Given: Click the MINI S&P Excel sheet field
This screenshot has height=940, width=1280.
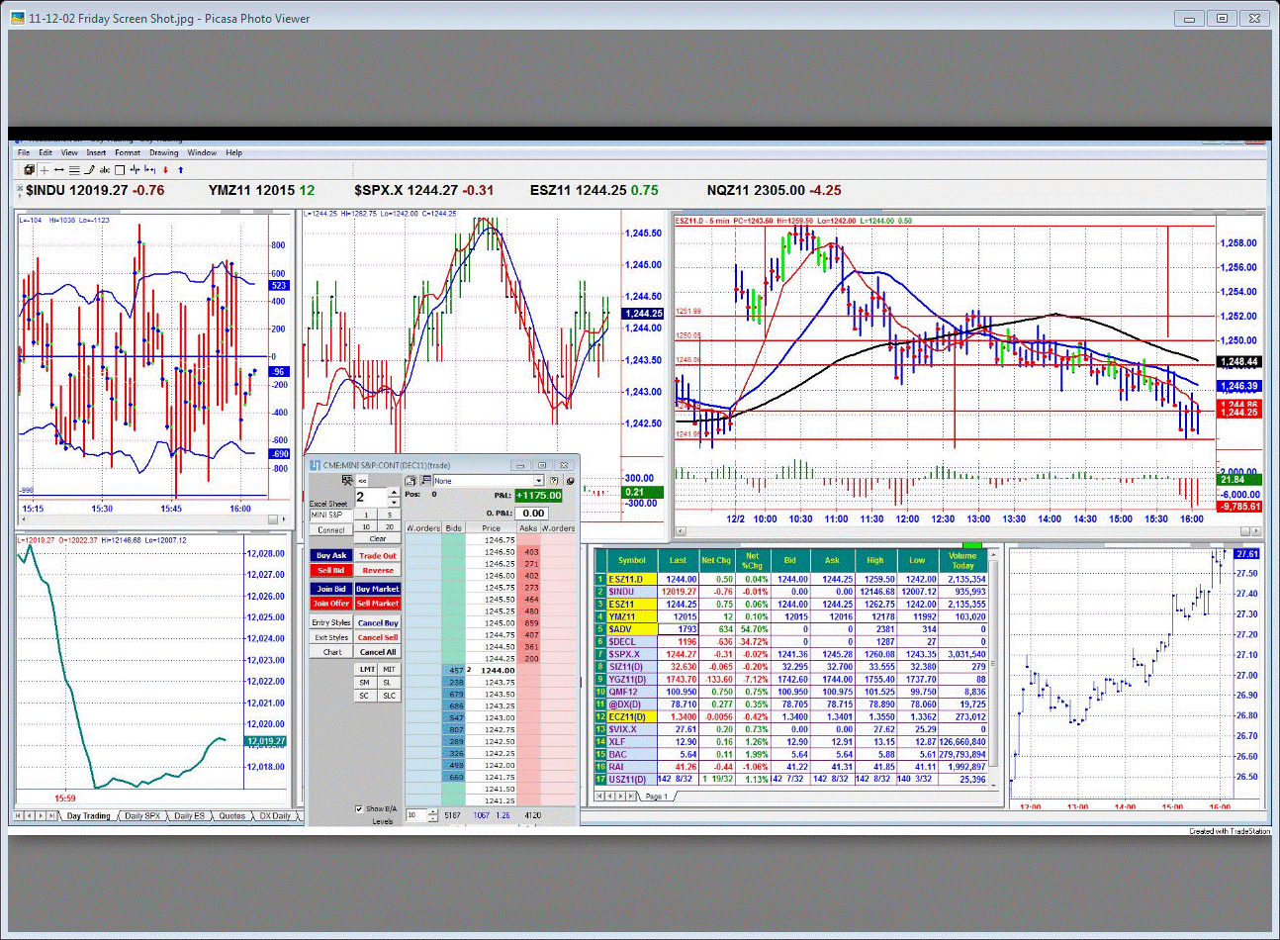Looking at the screenshot, I should click(330, 516).
